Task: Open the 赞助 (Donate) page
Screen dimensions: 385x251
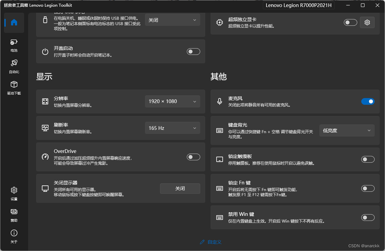Action: (x=14, y=215)
